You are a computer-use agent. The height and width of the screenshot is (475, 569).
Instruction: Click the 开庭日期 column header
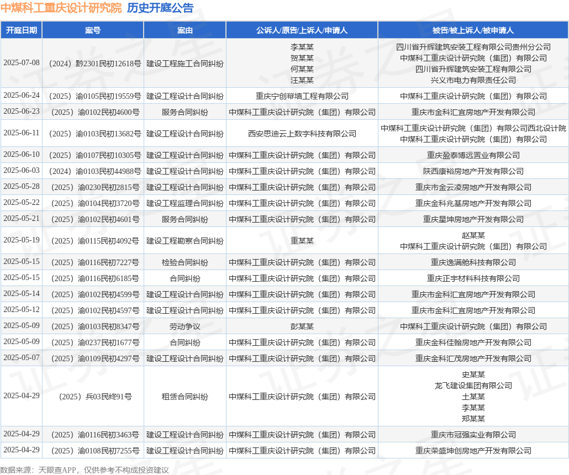[x=22, y=30]
